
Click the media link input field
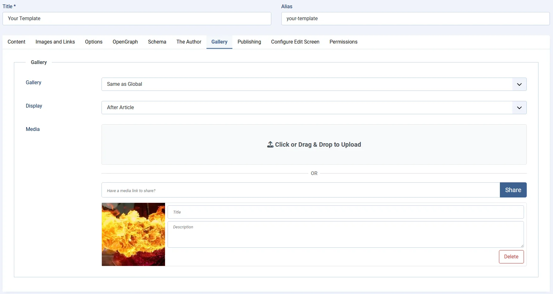point(300,190)
